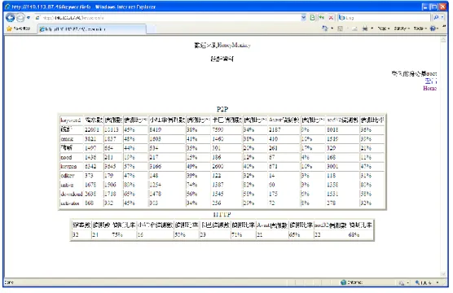Click the 'P2P' table heading

point(222,109)
